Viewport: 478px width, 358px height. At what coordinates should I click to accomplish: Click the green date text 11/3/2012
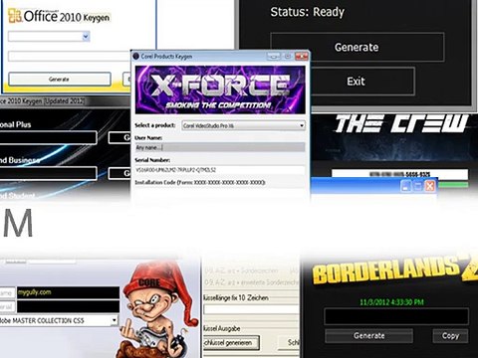[391, 302]
